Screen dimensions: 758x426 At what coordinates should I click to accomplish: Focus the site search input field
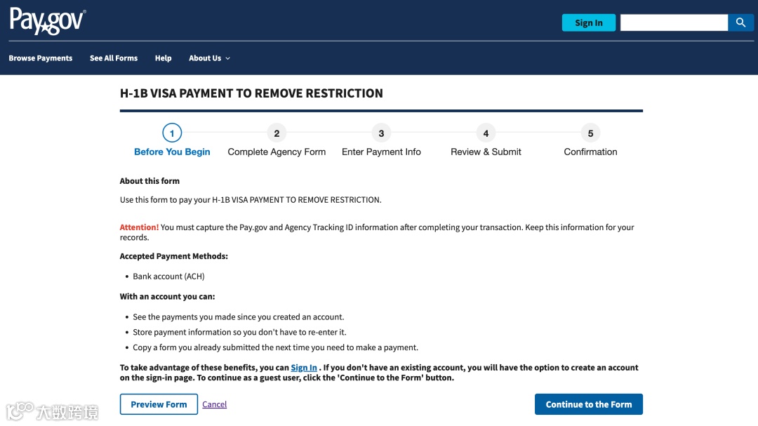click(674, 22)
